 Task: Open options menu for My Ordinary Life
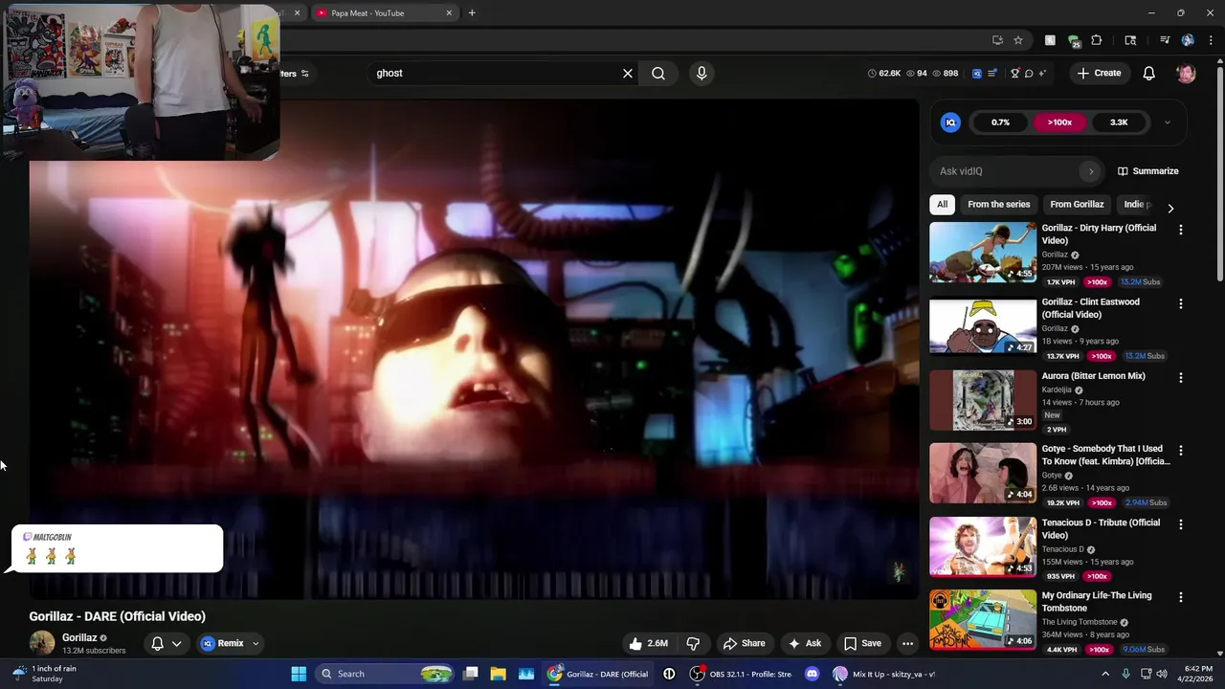(x=1180, y=597)
